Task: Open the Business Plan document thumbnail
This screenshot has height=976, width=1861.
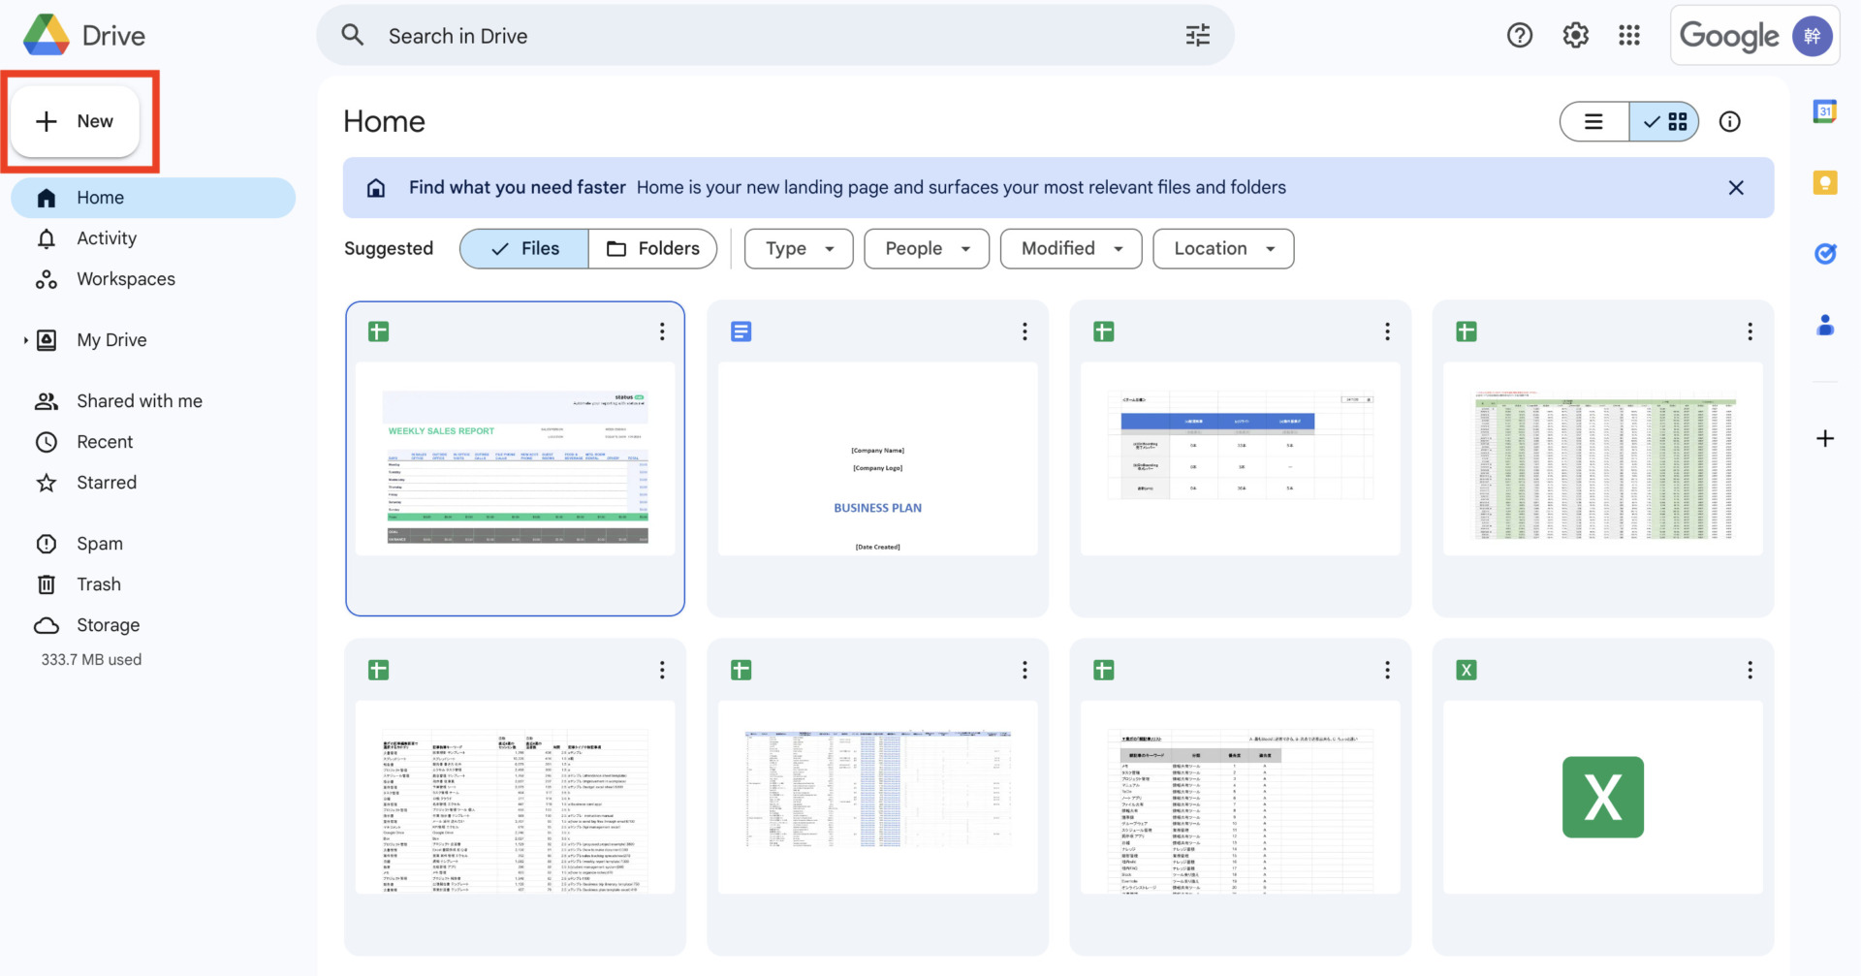Action: click(x=877, y=458)
